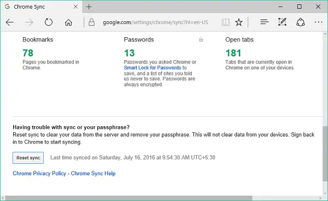Open reading view book icon
Viewport: 328px width, 201px height.
(x=225, y=22)
